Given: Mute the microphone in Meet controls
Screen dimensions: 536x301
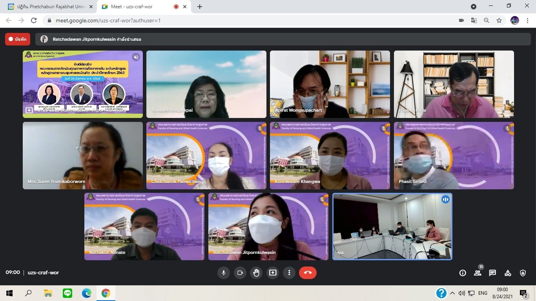Looking at the screenshot, I should coord(224,273).
